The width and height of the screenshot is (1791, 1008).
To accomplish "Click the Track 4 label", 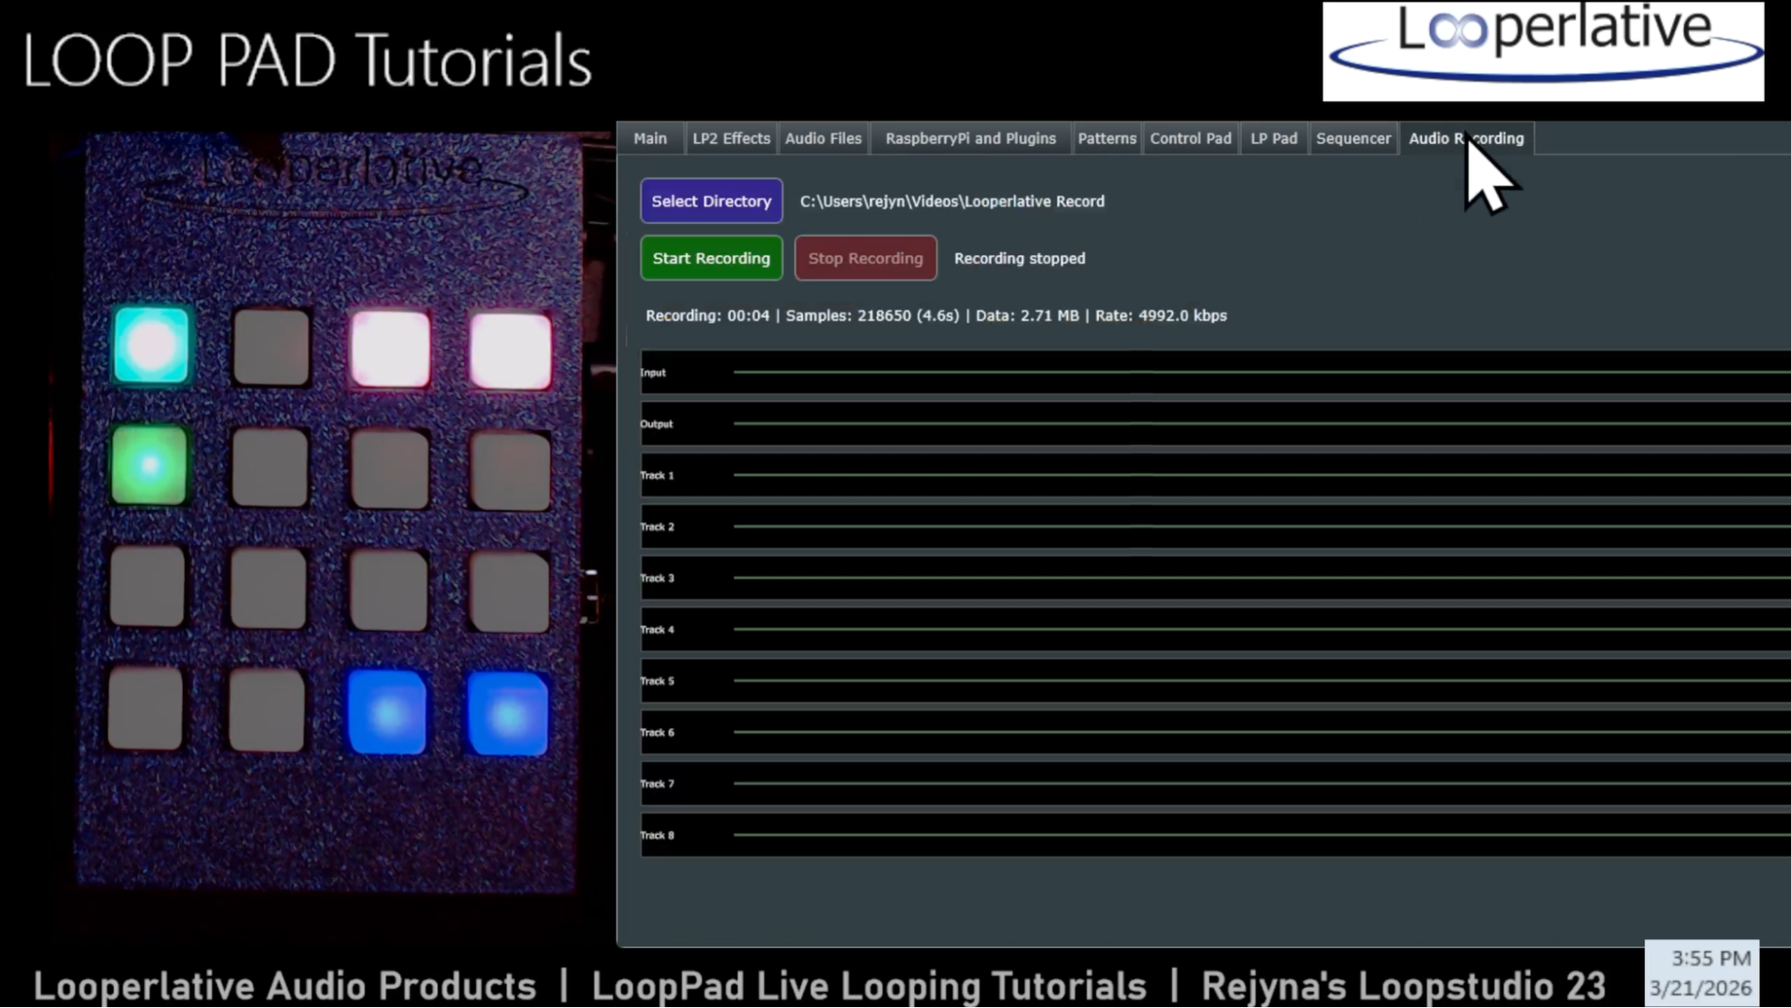I will (x=657, y=630).
